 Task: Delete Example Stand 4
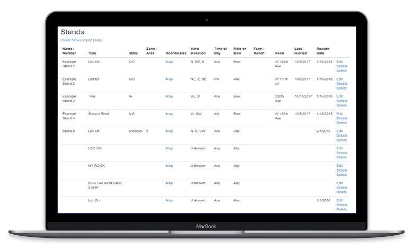click(342, 122)
